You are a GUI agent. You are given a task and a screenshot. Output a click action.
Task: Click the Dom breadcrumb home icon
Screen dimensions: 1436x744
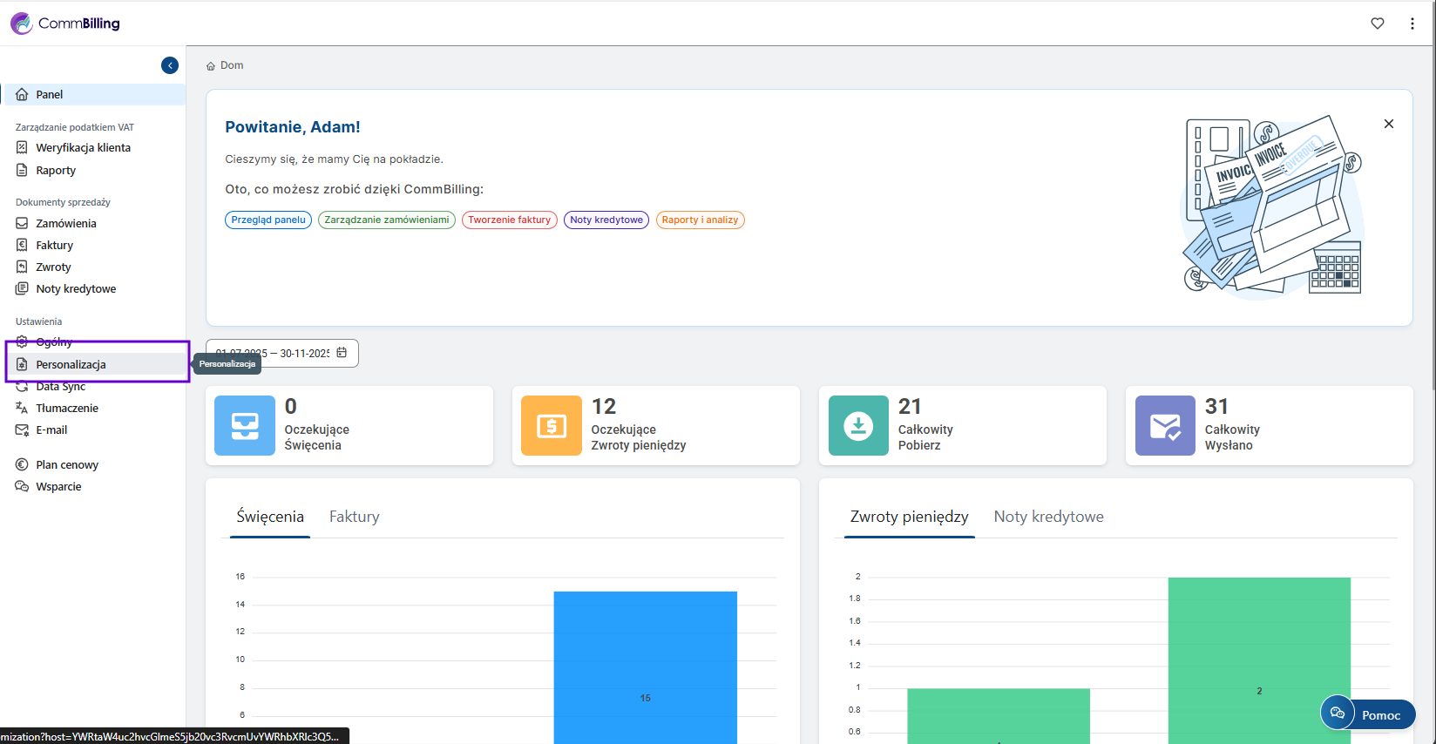[211, 66]
